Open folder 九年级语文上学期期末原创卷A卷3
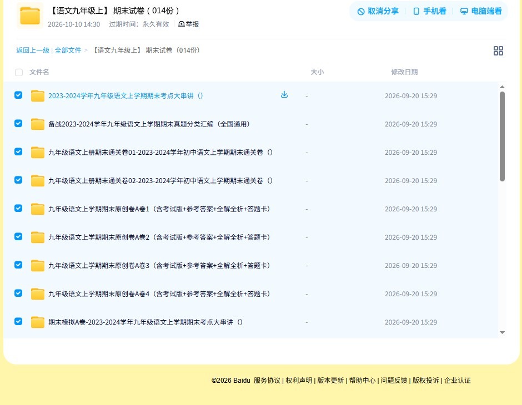The height and width of the screenshot is (405, 522). [159, 265]
